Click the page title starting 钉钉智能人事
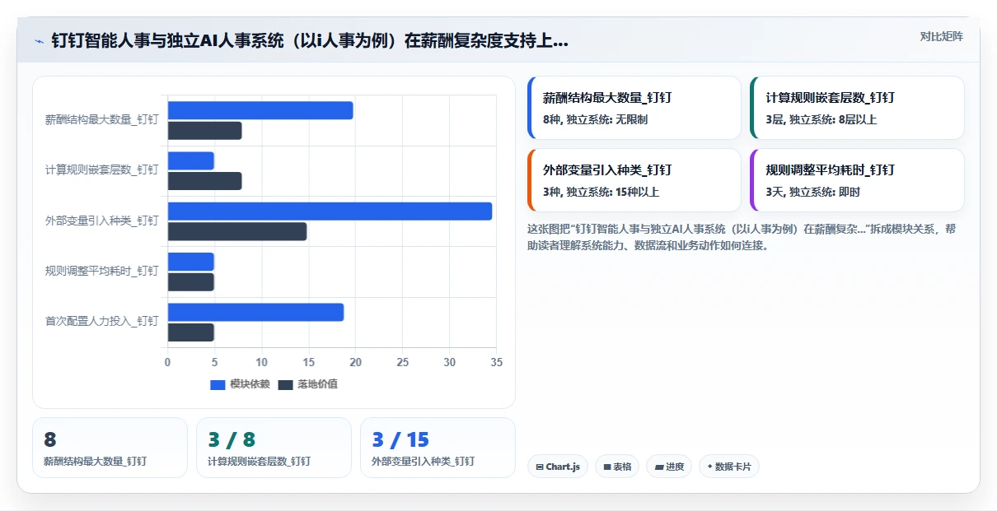Image resolution: width=997 pixels, height=511 pixels. click(310, 41)
